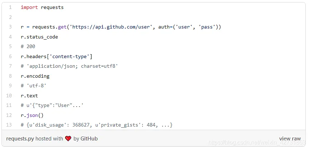
Task: Click the disk_usage comment line
Action: tap(97, 125)
